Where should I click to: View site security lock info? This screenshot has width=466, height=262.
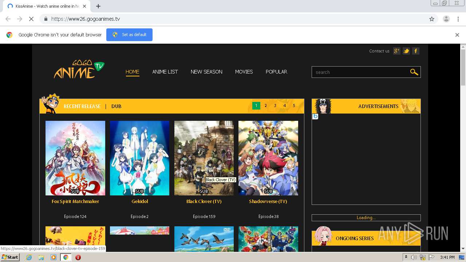point(46,19)
